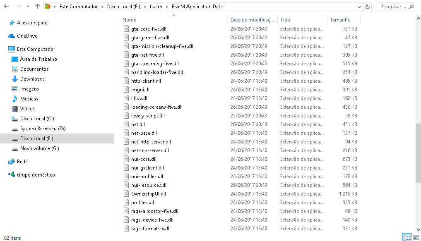The image size is (421, 241).
Task: Select net-tcp-server.dll file
Action: [x=150, y=150]
